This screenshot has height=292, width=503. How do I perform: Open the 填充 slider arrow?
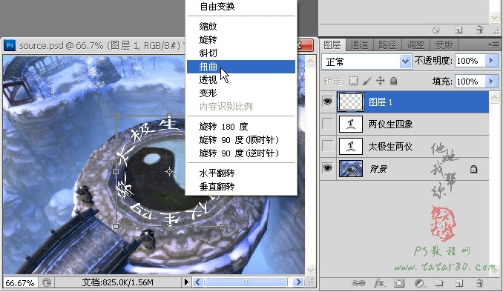[x=491, y=82]
